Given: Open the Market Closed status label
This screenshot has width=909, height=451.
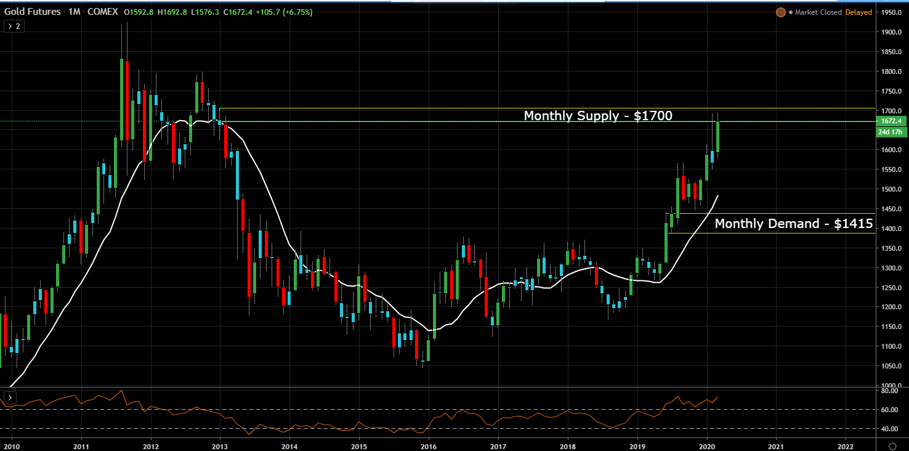Looking at the screenshot, I should pyautogui.click(x=818, y=12).
